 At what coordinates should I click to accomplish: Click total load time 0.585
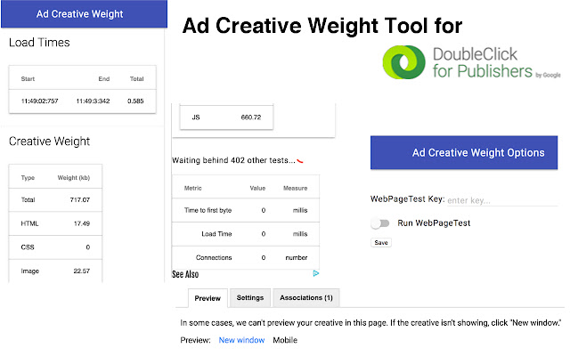tap(135, 101)
